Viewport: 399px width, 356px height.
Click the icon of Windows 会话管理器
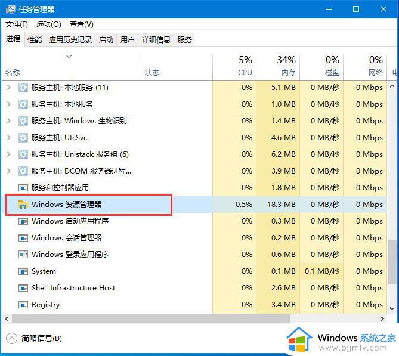(x=23, y=238)
